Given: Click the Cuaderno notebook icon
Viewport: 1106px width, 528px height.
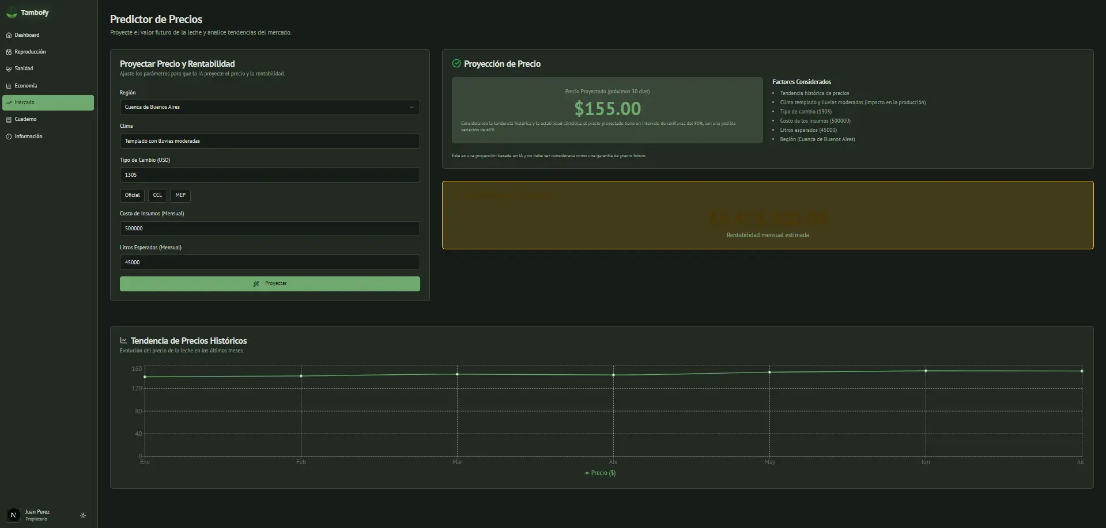Looking at the screenshot, I should point(9,119).
